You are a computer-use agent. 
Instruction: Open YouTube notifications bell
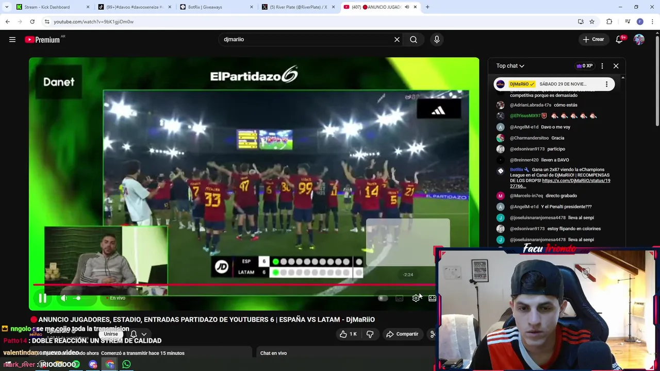pos(620,39)
